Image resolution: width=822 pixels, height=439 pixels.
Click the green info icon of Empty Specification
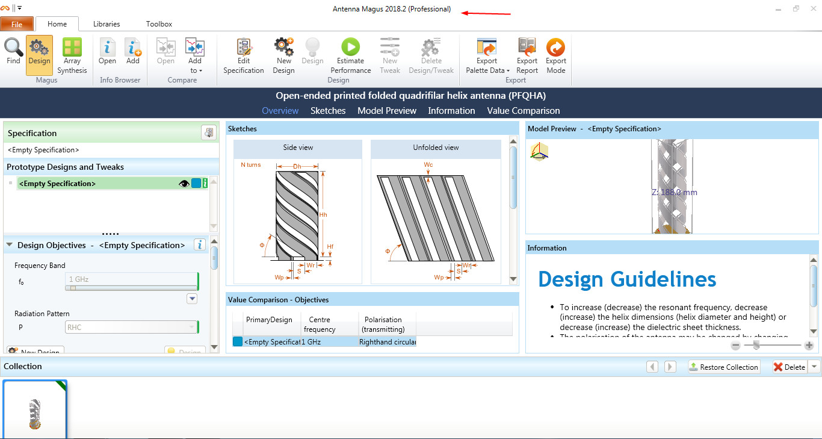point(205,184)
